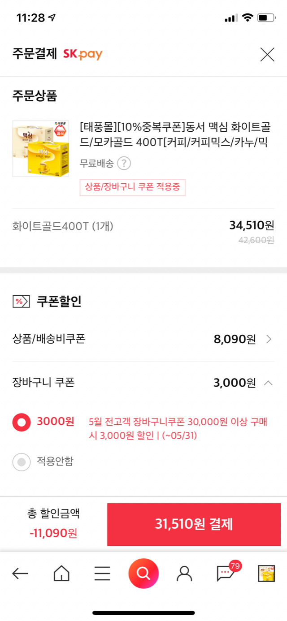
Task: Open recently viewed product thumbnail in nav
Action: 266,573
